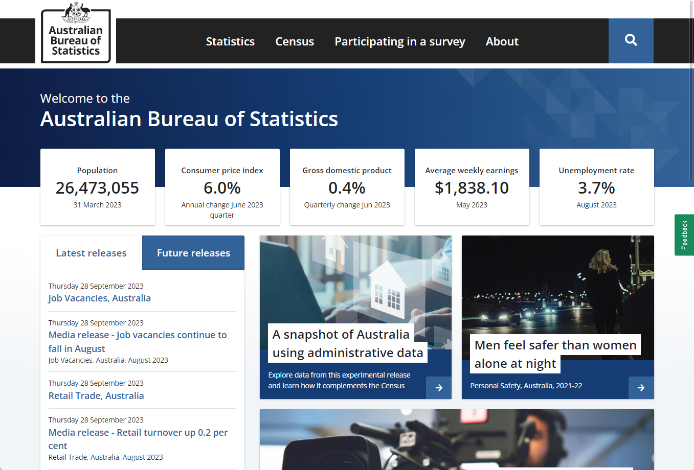
Task: Select the Gross domestic product card
Action: click(x=347, y=187)
